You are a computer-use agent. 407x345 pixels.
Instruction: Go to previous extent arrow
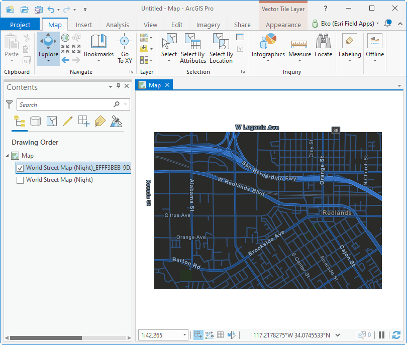(x=65, y=60)
